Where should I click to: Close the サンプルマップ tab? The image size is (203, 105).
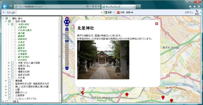point(134,7)
